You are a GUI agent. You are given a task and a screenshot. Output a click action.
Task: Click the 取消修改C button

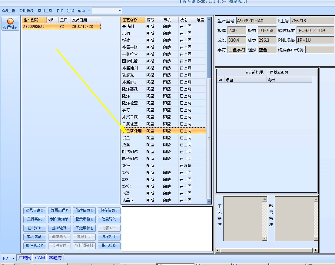click(35, 246)
